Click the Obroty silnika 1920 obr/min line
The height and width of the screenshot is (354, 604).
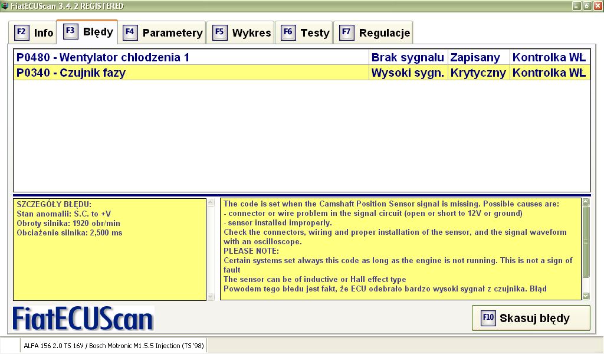(x=68, y=224)
